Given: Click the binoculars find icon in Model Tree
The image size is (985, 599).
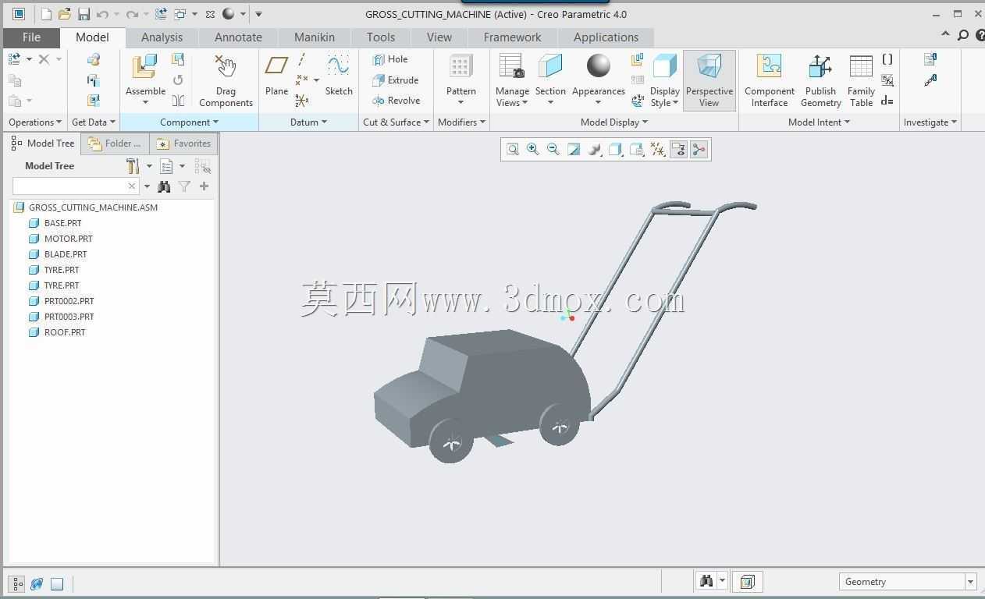Looking at the screenshot, I should point(164,186).
